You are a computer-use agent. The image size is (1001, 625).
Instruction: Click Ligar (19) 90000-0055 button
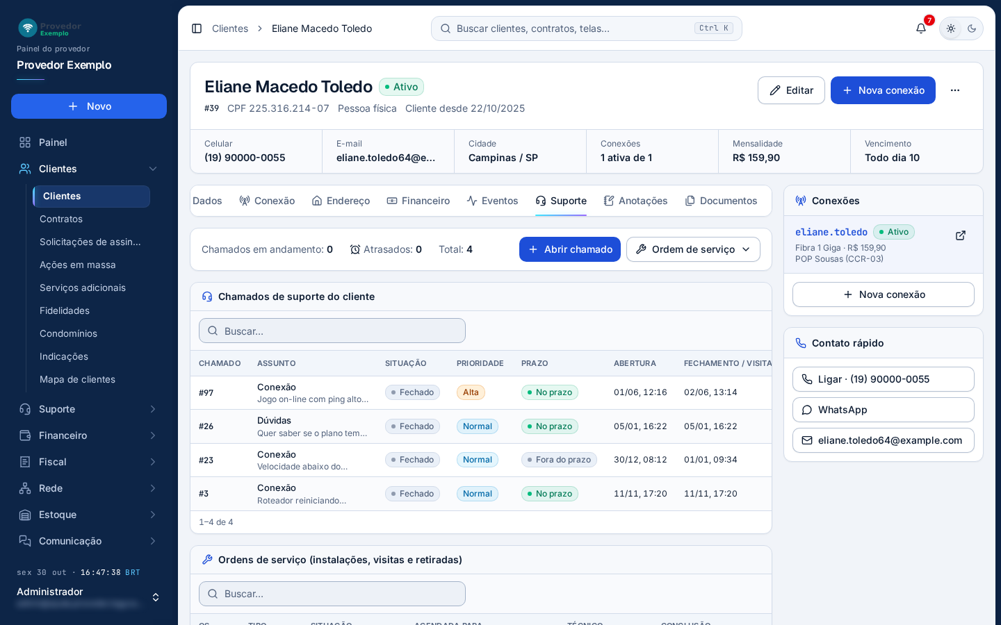tap(884, 379)
